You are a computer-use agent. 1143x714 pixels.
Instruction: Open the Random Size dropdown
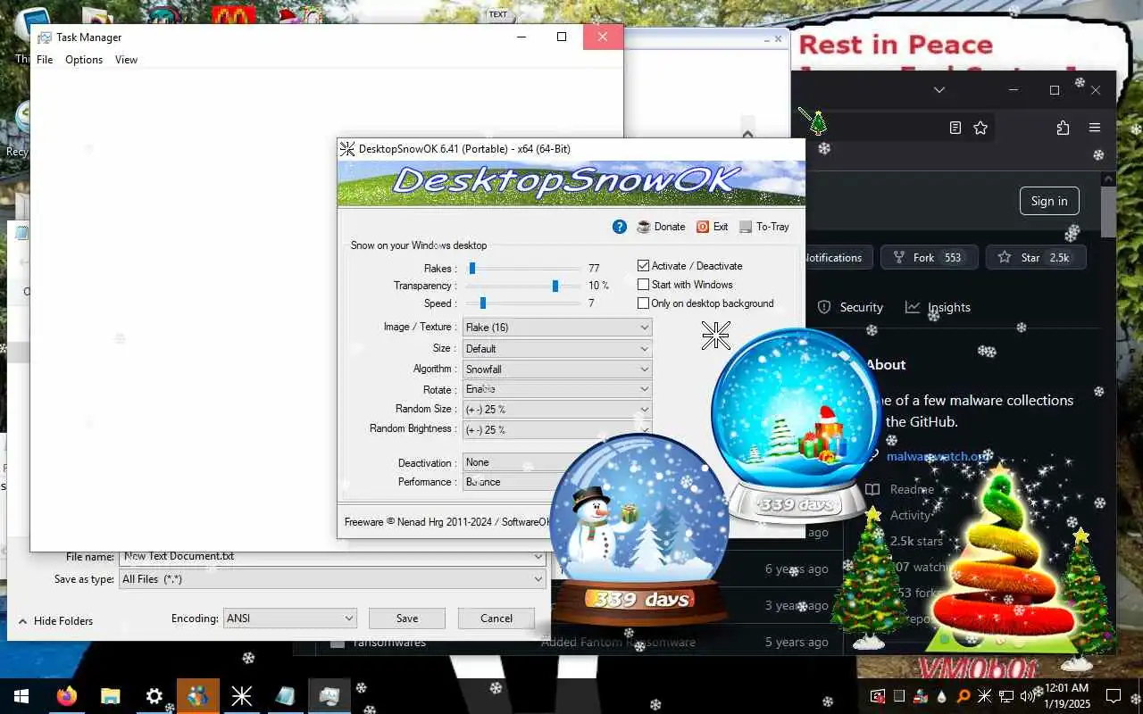[x=557, y=410]
